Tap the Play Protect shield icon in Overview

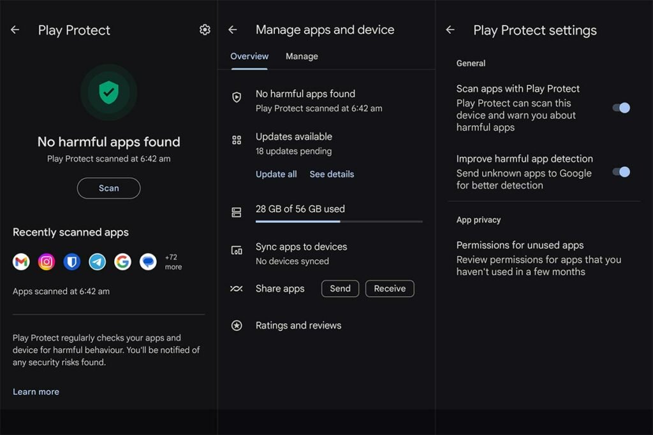pos(237,97)
